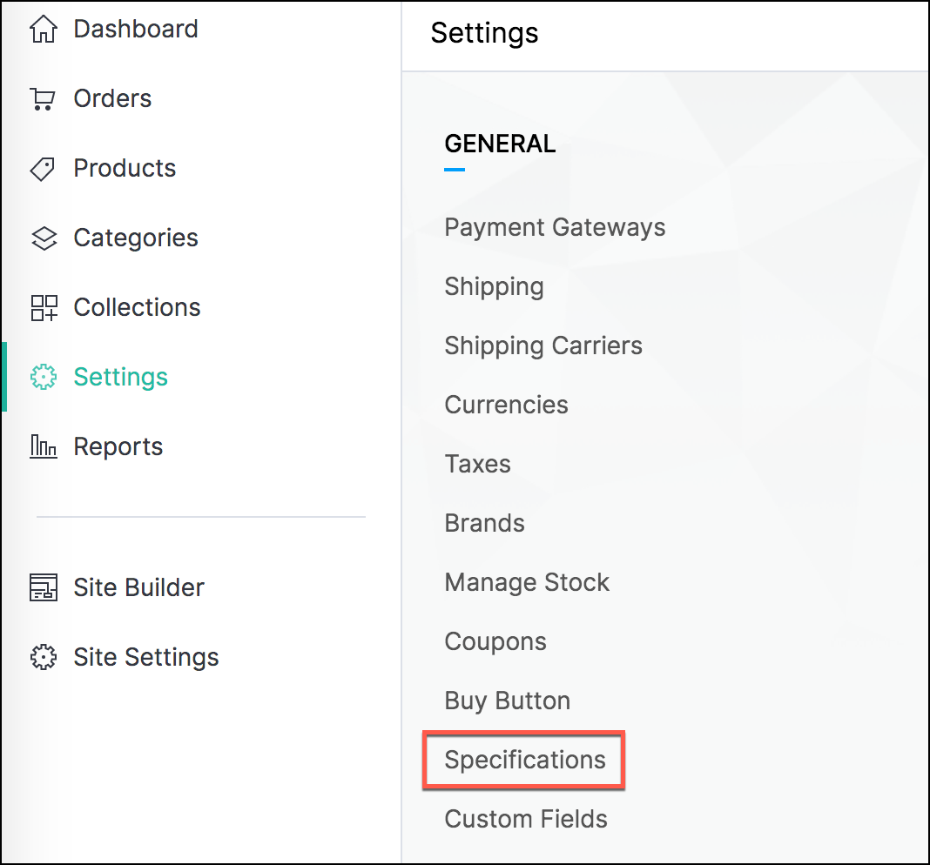930x865 pixels.
Task: Click the Site Settings gear icon
Action: click(43, 657)
